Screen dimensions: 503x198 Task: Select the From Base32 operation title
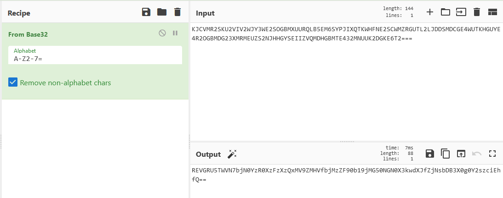coord(28,34)
